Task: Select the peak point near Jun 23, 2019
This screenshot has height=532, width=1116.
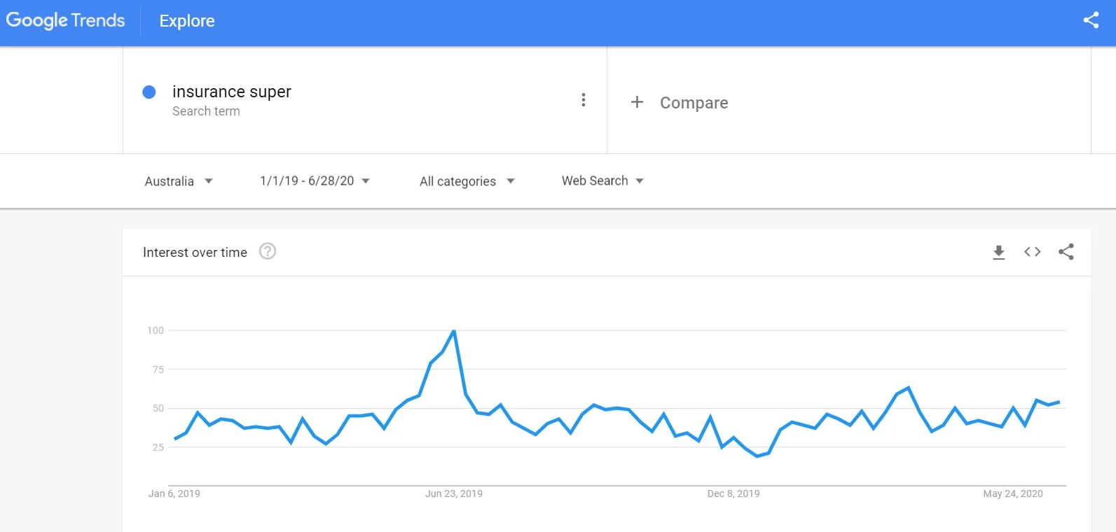Action: click(453, 331)
